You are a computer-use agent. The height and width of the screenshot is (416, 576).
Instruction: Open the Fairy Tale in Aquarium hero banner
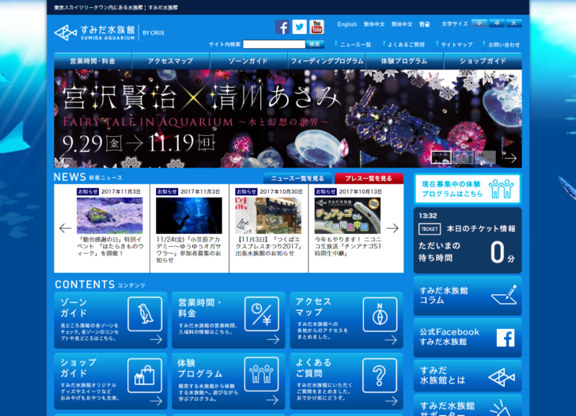tap(288, 119)
